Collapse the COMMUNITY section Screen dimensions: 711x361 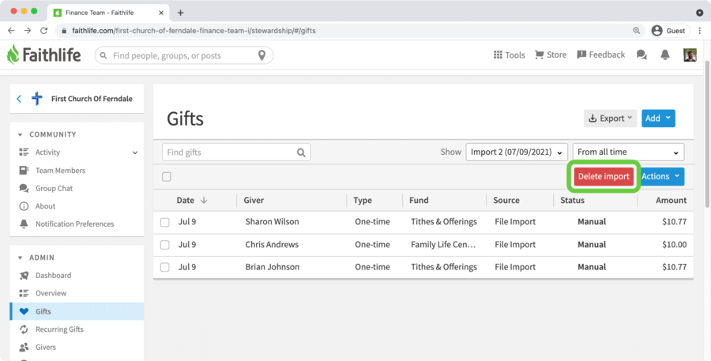(20, 135)
